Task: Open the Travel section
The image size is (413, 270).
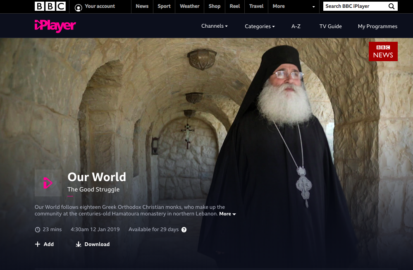Action: pyautogui.click(x=256, y=6)
